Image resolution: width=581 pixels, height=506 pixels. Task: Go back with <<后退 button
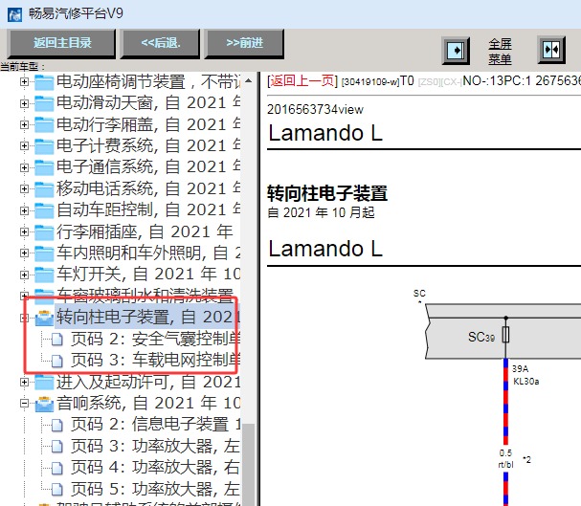[x=160, y=43]
